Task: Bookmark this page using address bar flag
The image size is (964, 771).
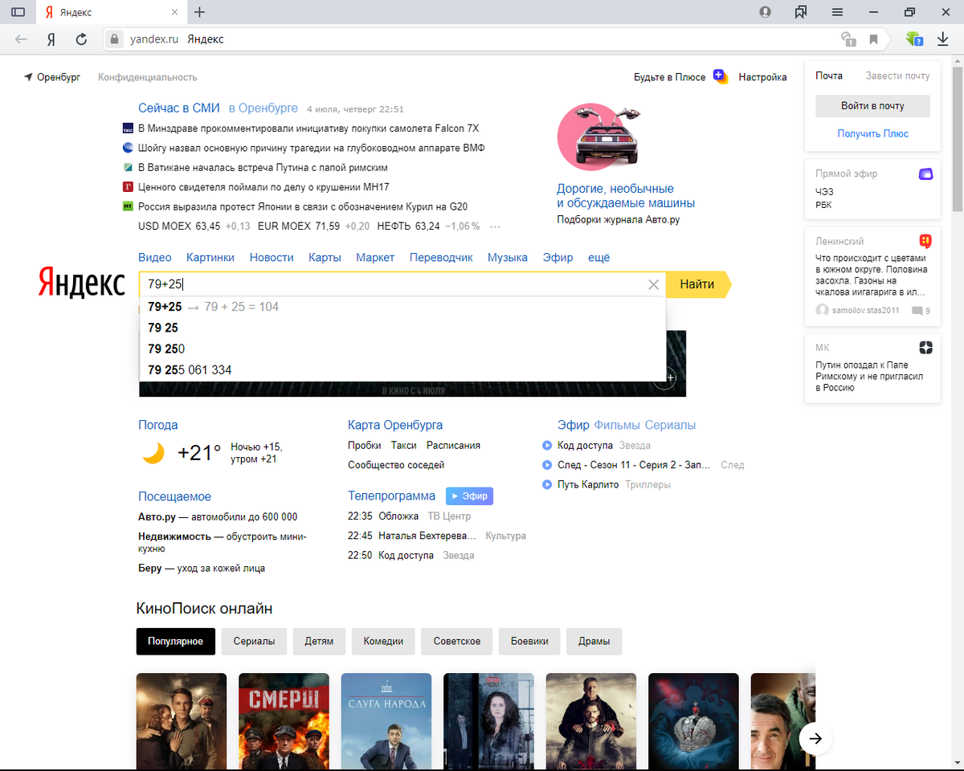Action: [873, 39]
